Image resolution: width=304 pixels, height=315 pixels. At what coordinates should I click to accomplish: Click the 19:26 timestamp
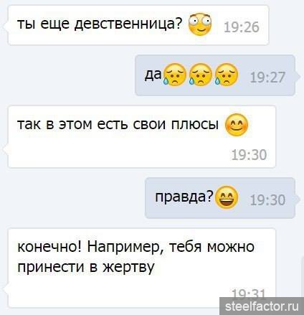pos(242,27)
